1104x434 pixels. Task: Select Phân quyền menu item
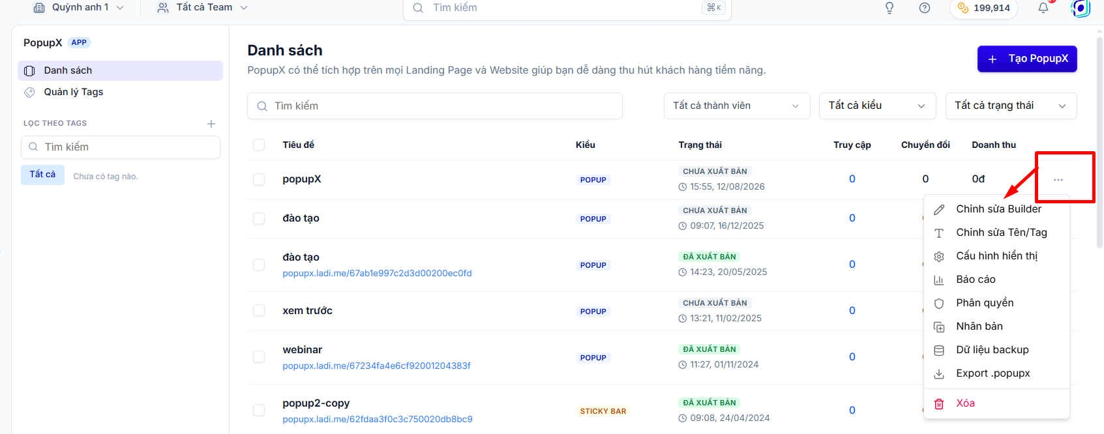[996, 303]
